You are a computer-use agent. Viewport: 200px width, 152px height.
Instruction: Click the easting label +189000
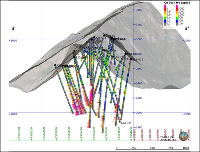coord(142,135)
